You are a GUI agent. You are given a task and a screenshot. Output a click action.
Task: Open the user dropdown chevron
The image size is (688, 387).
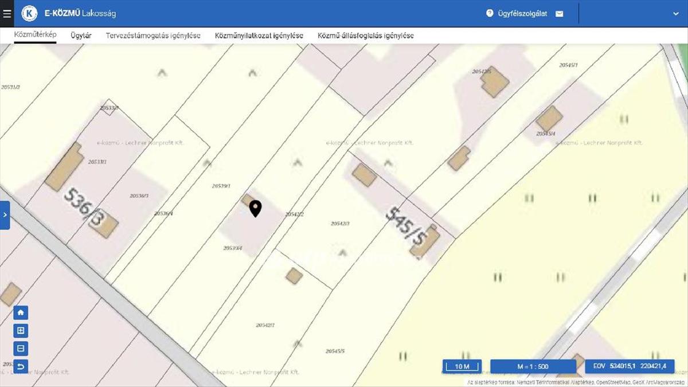click(x=675, y=14)
